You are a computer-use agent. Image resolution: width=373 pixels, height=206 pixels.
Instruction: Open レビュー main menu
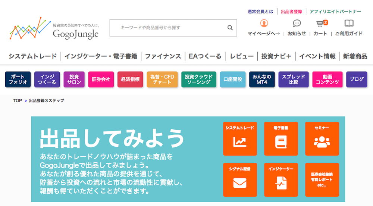(242, 56)
